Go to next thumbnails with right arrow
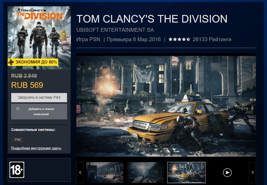 252,172
